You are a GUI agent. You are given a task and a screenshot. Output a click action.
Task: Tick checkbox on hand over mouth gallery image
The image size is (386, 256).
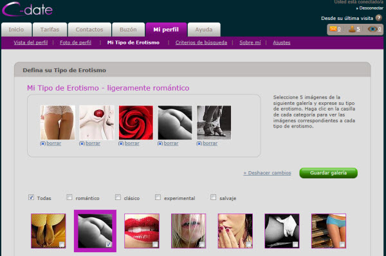point(248,244)
